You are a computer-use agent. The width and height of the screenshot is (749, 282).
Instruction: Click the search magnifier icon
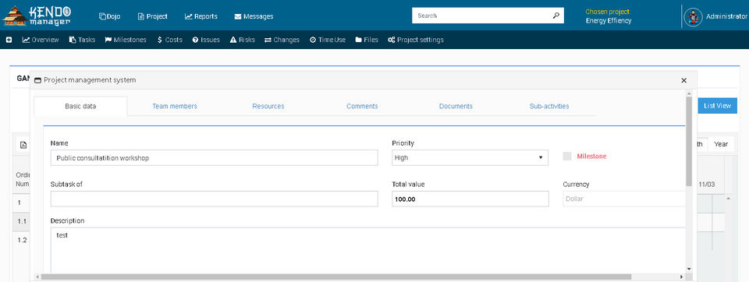coord(556,16)
